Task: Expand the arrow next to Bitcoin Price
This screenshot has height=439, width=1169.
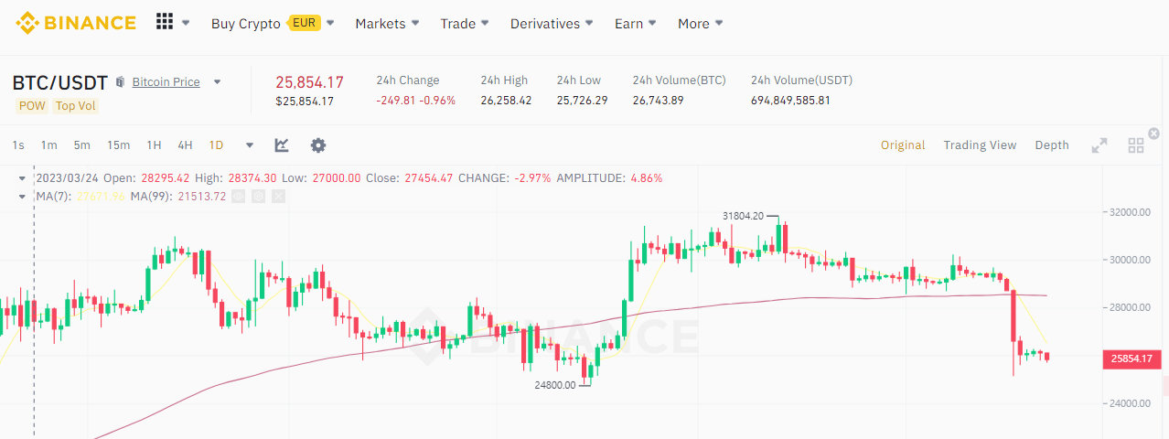Action: 217,82
